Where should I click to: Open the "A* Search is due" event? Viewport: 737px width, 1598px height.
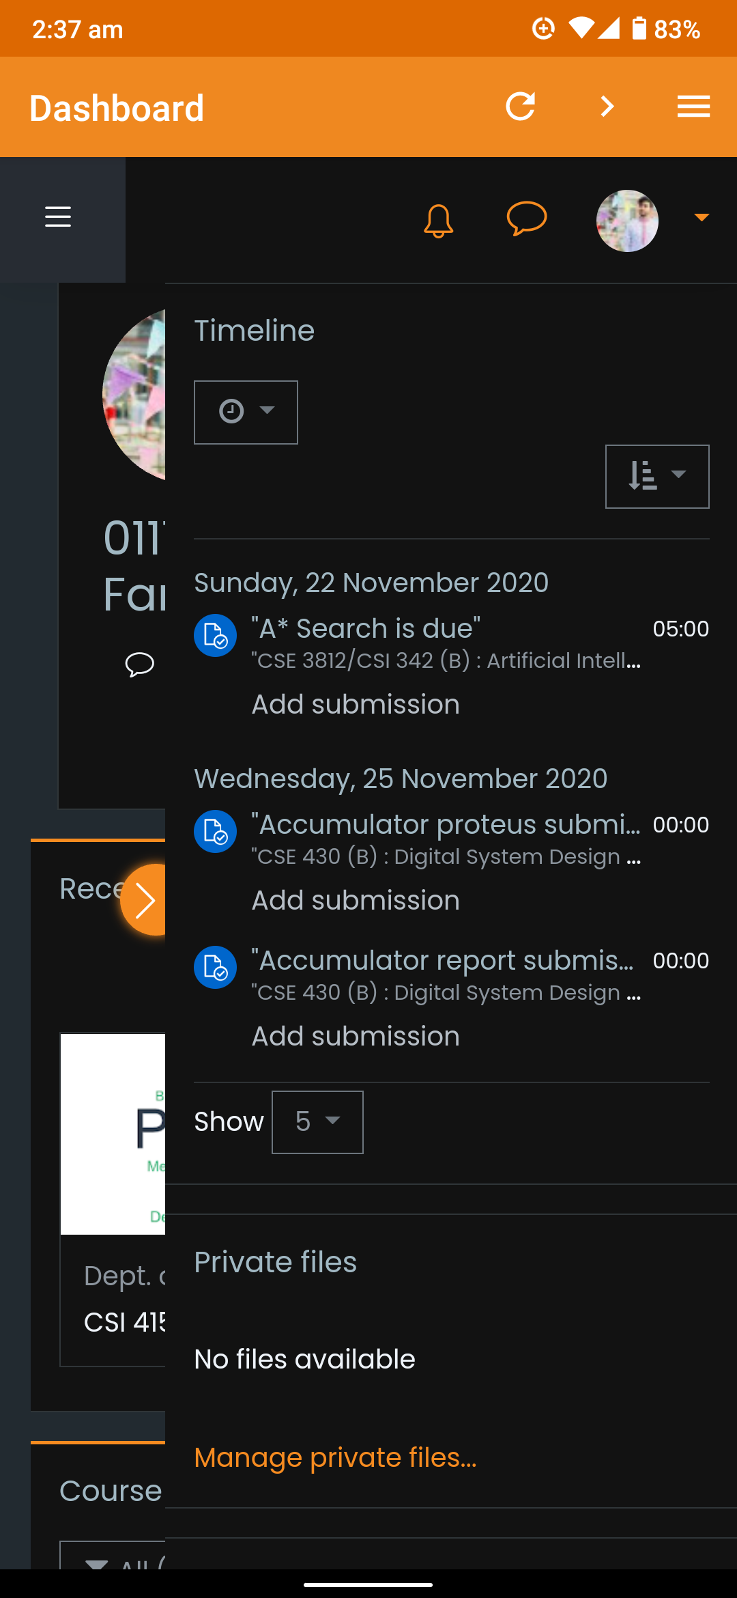click(x=366, y=628)
